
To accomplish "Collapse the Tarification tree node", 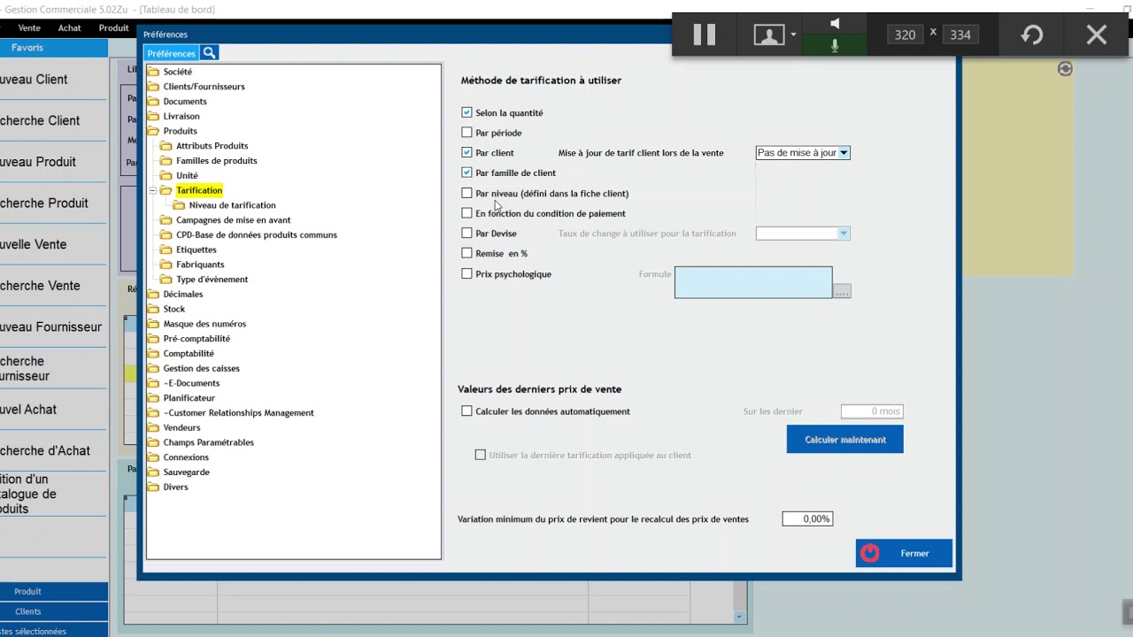I will (x=153, y=190).
